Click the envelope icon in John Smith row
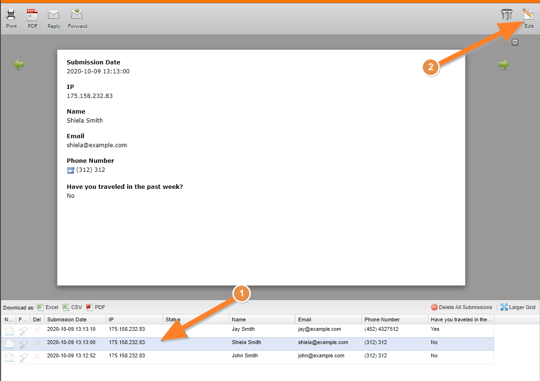540x381 pixels. coord(9,357)
